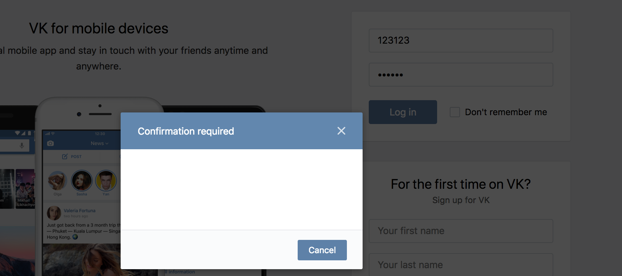Click the camera icon in the News header
Image resolution: width=622 pixels, height=276 pixels.
point(50,143)
